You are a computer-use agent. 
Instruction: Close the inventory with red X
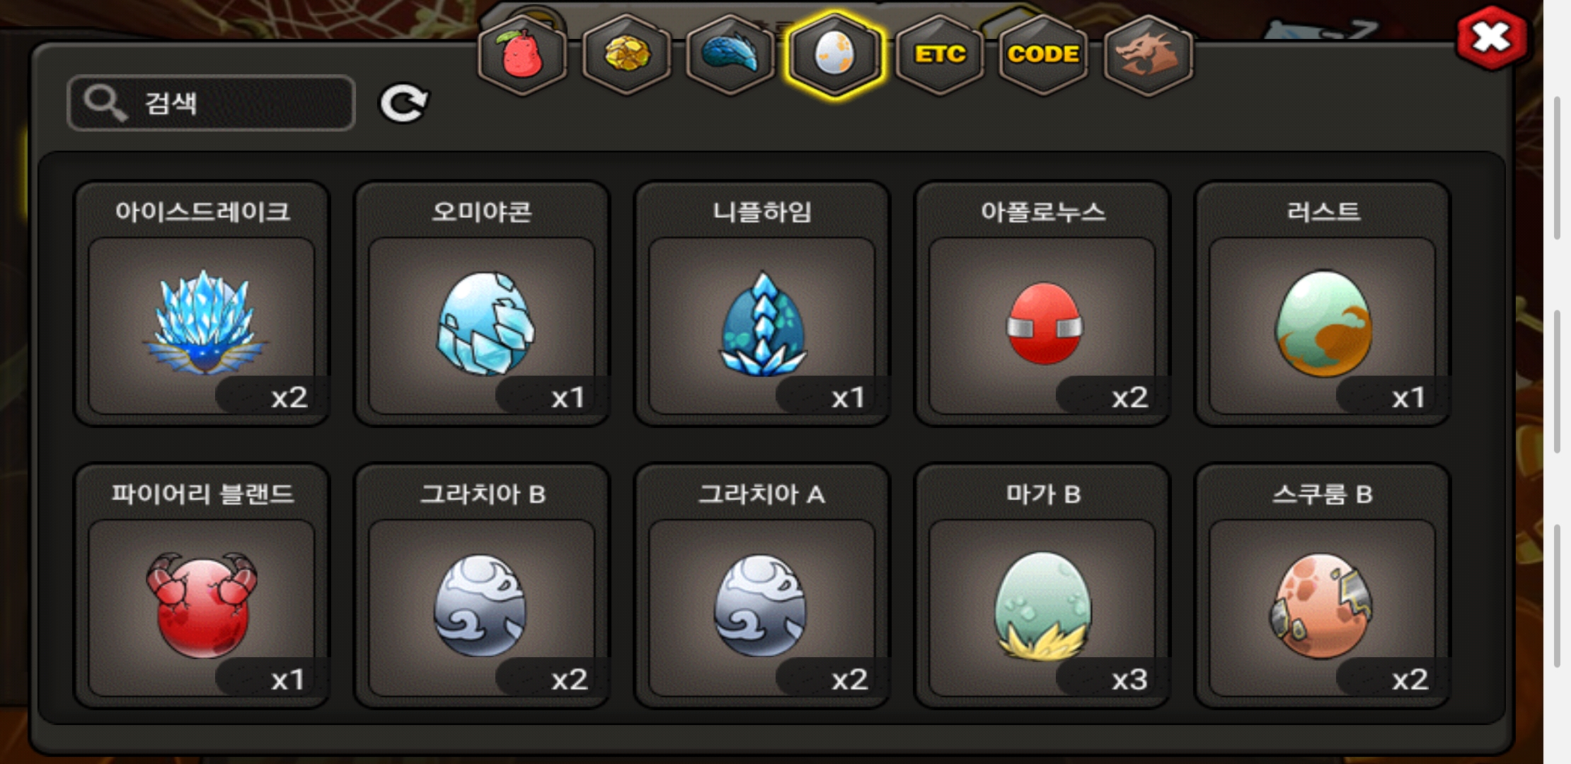[1492, 38]
